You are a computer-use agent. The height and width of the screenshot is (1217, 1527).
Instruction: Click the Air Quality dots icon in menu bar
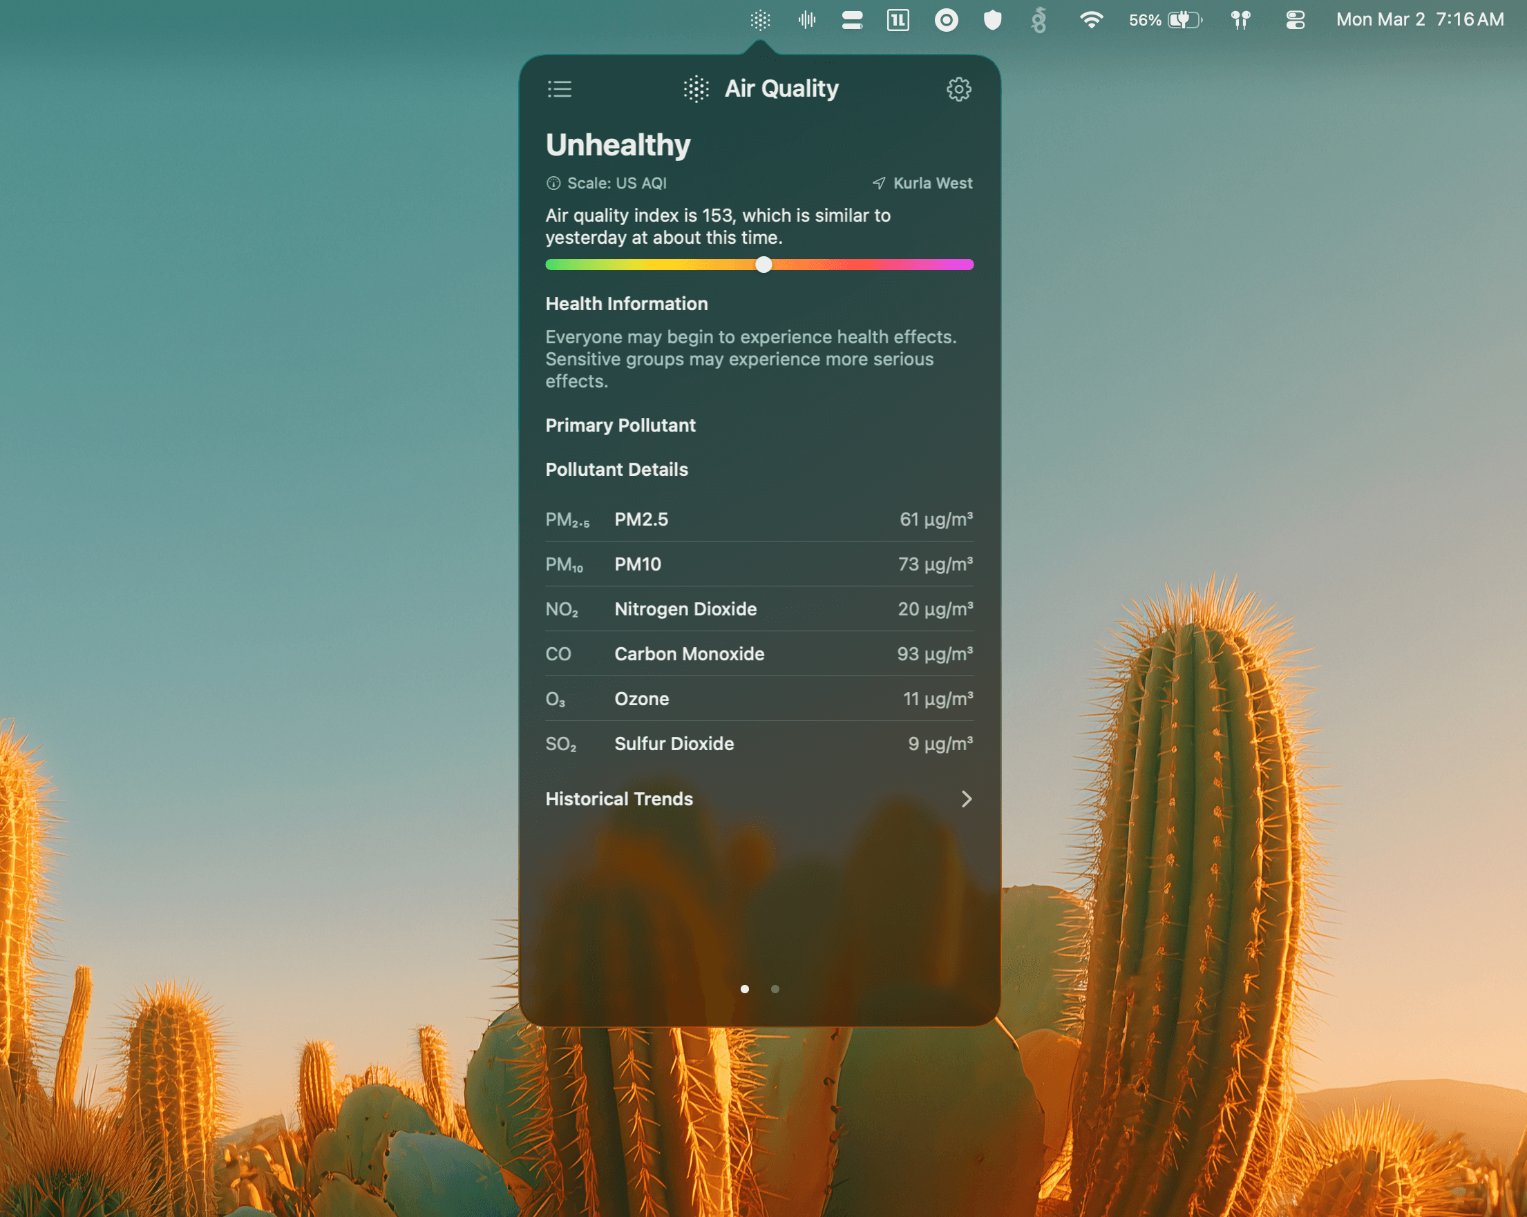759,20
